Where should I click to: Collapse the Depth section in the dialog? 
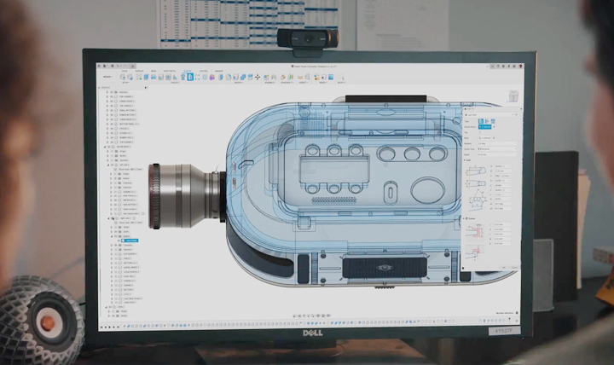coord(465,159)
